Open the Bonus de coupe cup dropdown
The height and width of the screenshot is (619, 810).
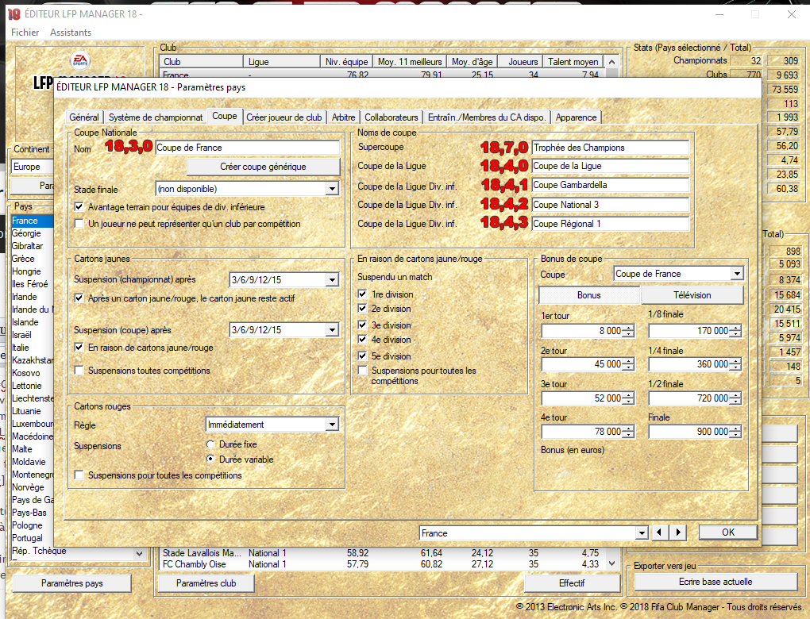[x=737, y=274]
